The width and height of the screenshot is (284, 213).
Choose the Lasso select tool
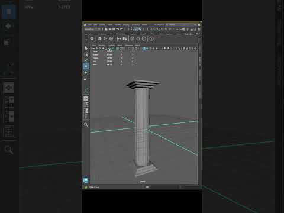tap(86, 54)
